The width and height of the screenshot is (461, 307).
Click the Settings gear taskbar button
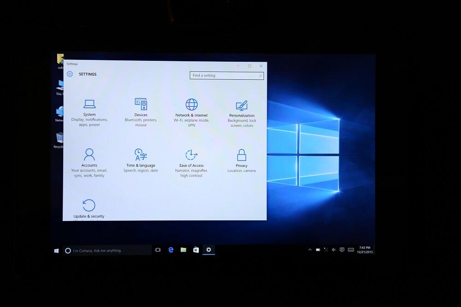tap(209, 250)
